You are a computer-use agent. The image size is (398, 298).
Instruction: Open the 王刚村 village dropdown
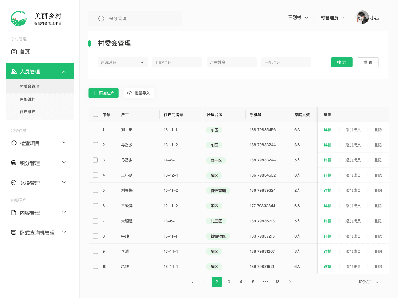[x=298, y=18]
